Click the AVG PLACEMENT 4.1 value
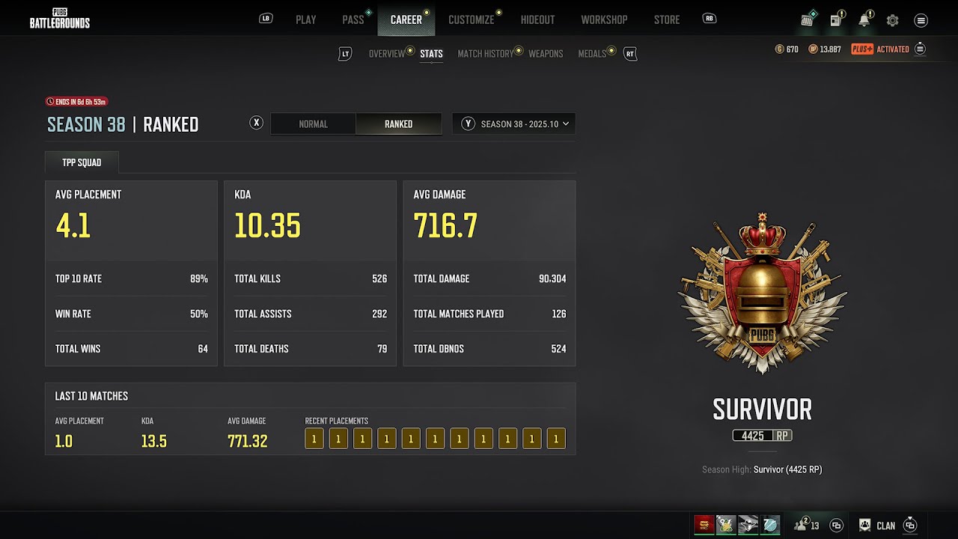The width and height of the screenshot is (958, 539). (73, 225)
